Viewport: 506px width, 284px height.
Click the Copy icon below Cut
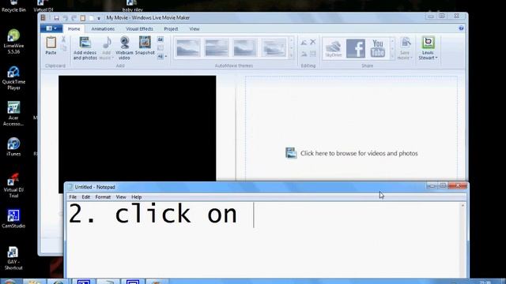[63, 48]
